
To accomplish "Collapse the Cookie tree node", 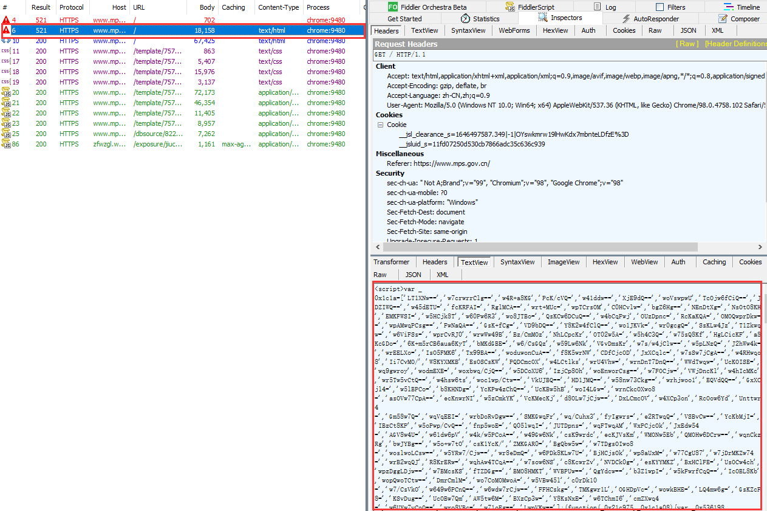I will coord(381,125).
